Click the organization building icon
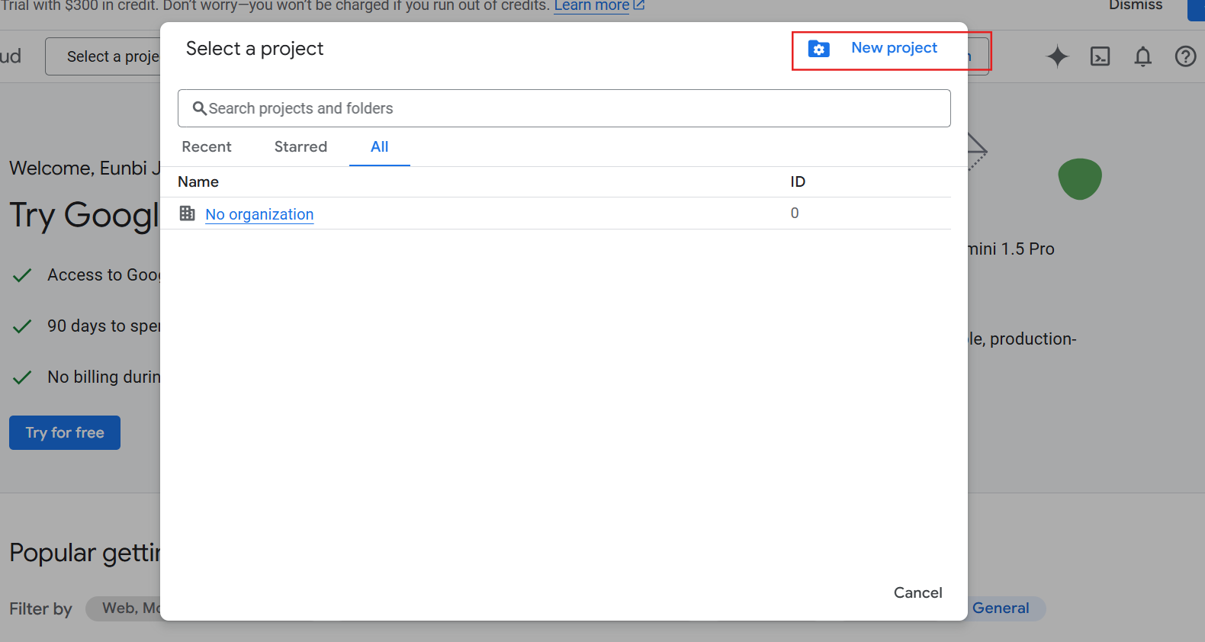 pyautogui.click(x=187, y=213)
